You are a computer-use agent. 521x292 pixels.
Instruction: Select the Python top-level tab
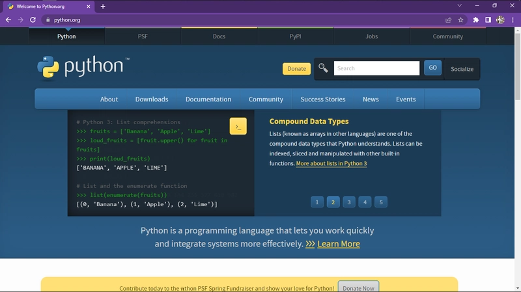tap(66, 36)
